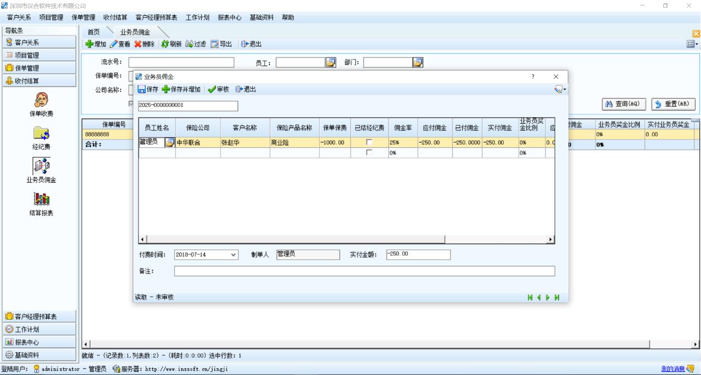Open the dialog toolbar options dropdown

coord(560,89)
